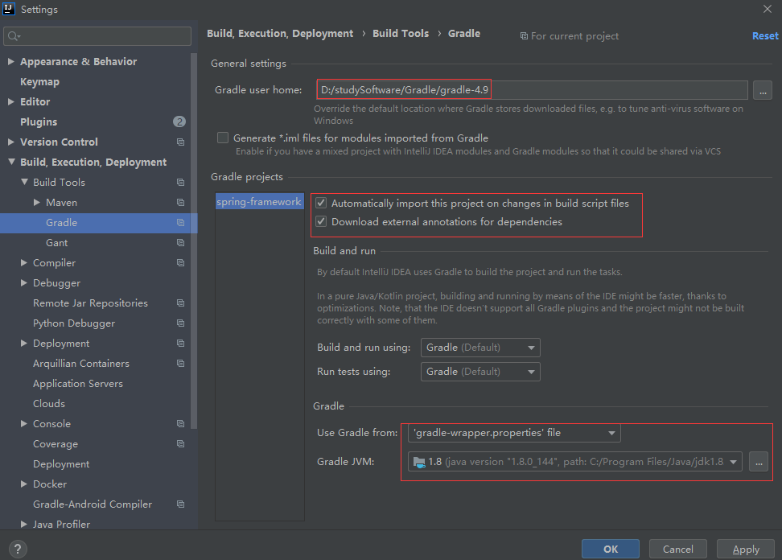The image size is (782, 560).
Task: Click the project-level icon beside Gradle-Android Compiler
Action: click(180, 504)
